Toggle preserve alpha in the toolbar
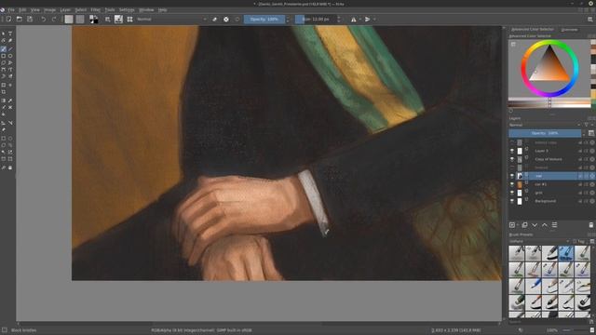The width and height of the screenshot is (596, 335). (226, 19)
